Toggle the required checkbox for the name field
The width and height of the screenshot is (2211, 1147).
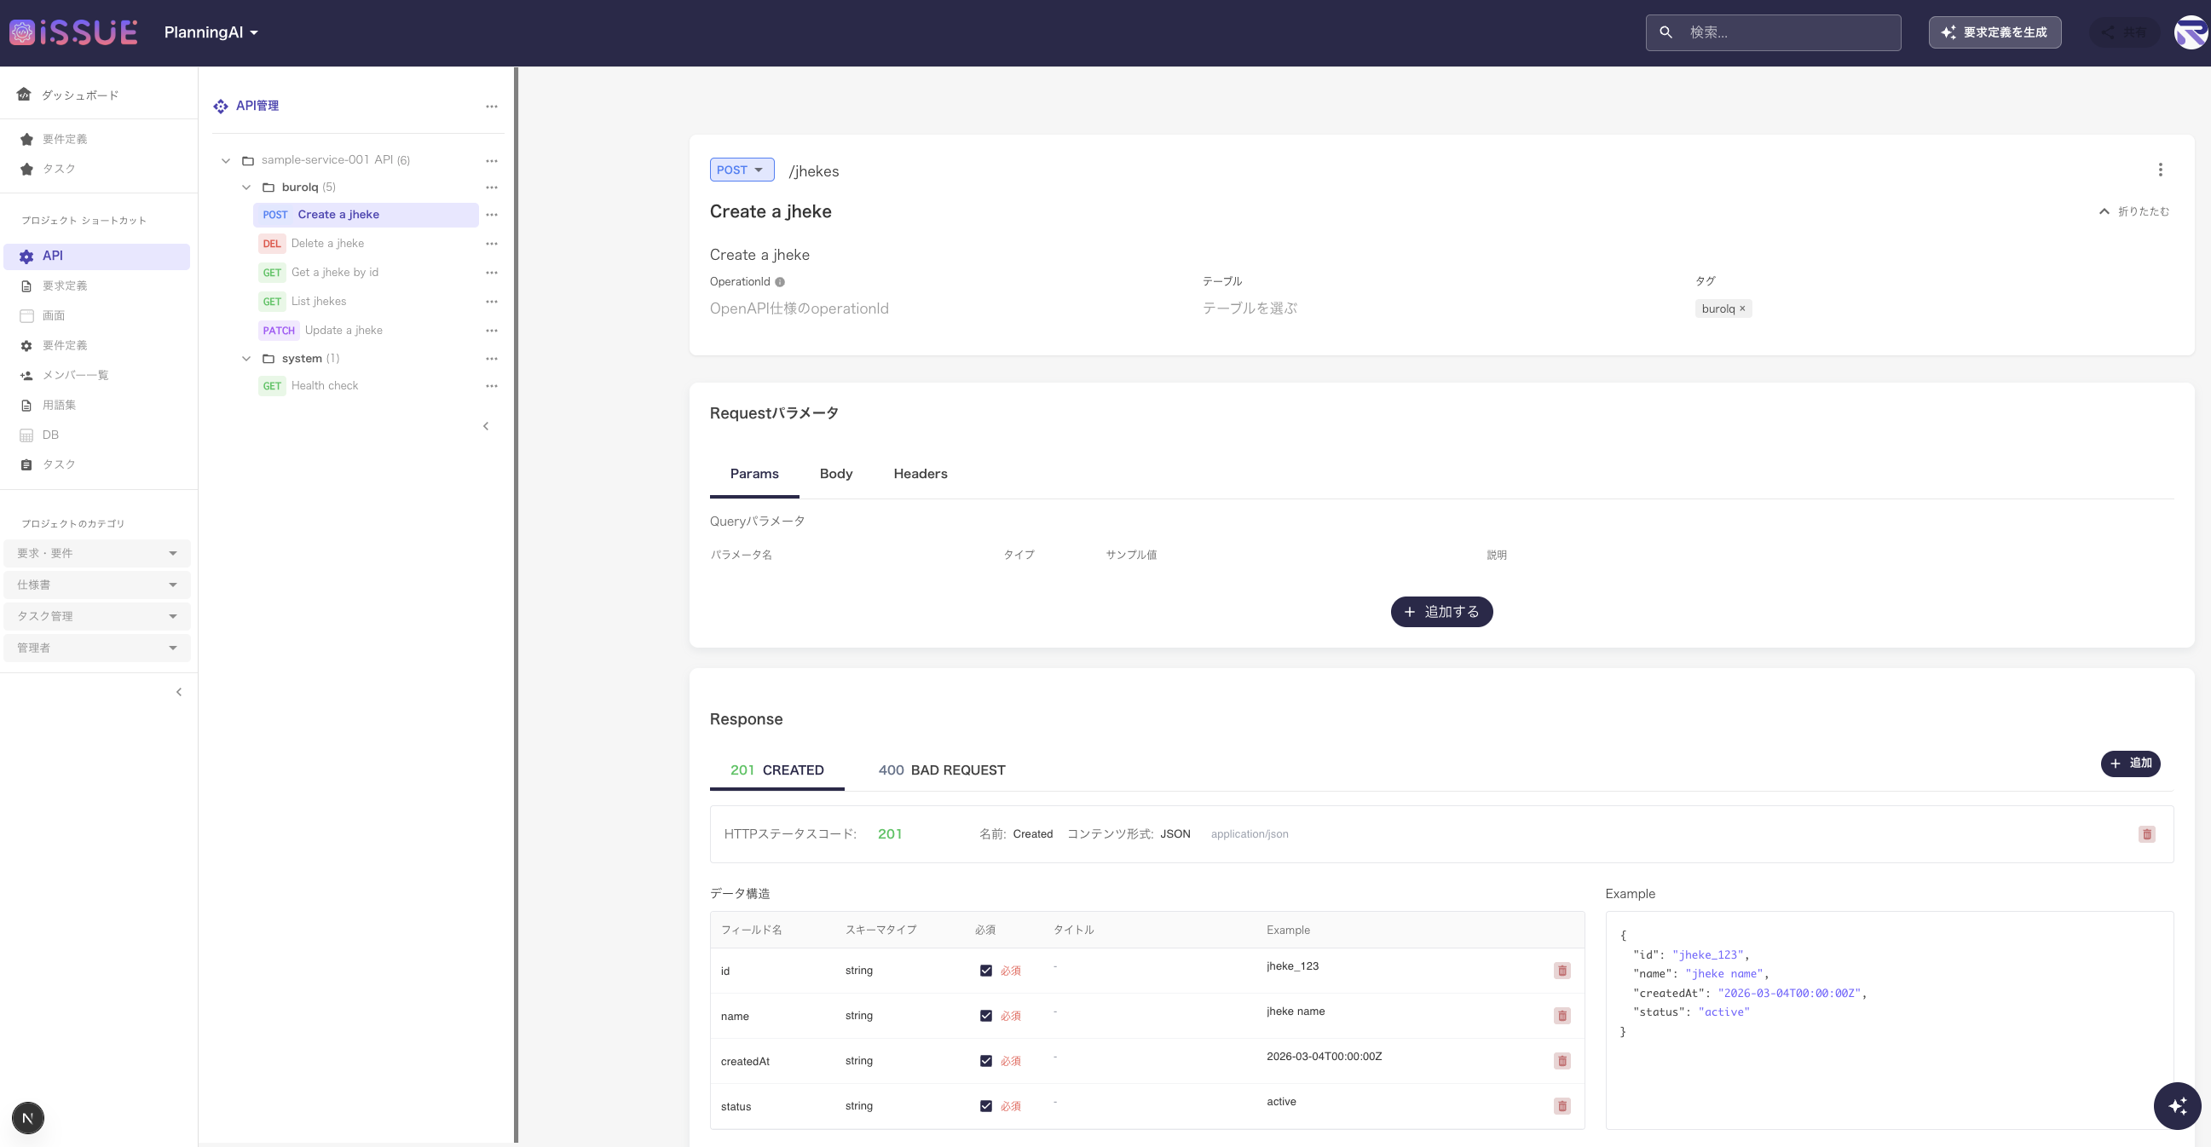[985, 1016]
